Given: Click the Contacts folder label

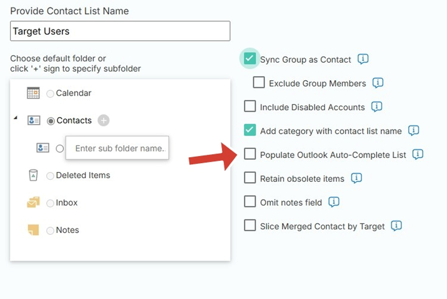Looking at the screenshot, I should (74, 120).
